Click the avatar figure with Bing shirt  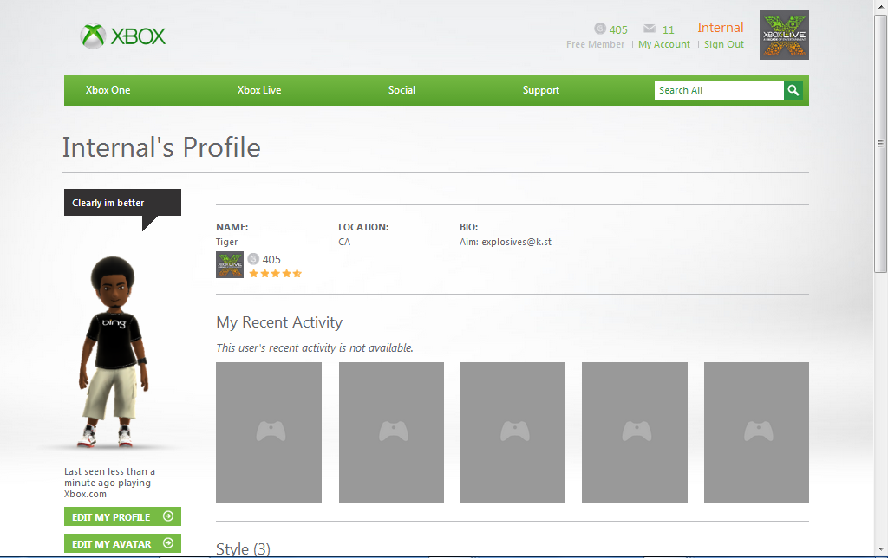coord(114,352)
